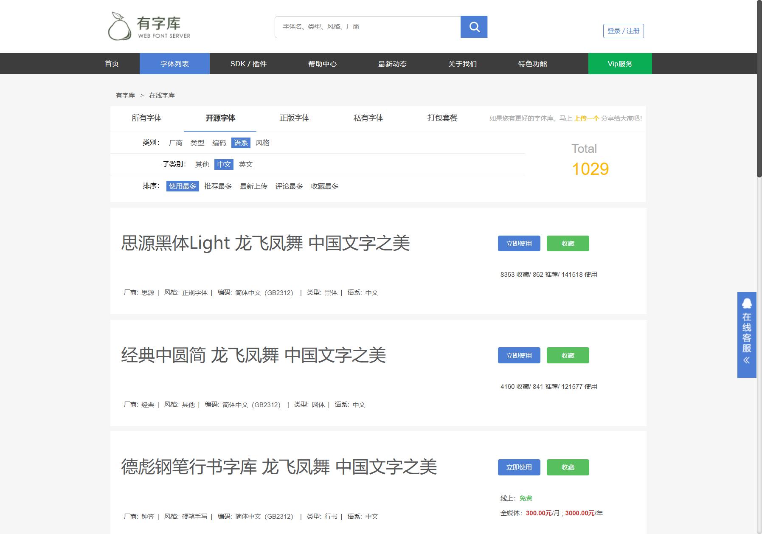This screenshot has height=534, width=762.
Task: Open the QQ online service icon
Action: click(x=747, y=304)
